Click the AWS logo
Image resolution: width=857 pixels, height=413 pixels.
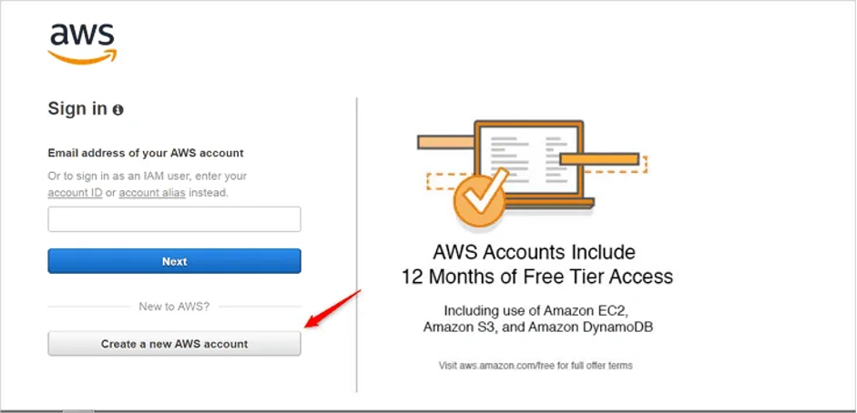[83, 45]
